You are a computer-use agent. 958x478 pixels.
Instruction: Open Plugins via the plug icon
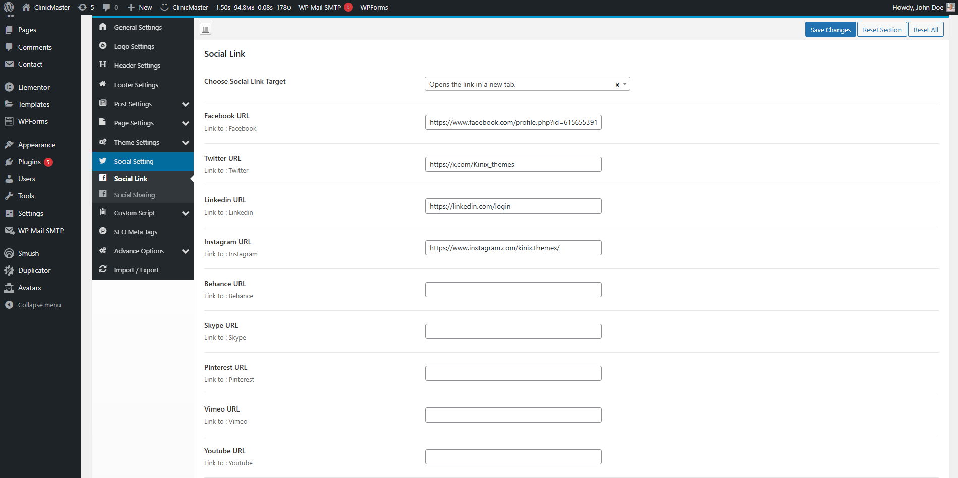(x=9, y=162)
